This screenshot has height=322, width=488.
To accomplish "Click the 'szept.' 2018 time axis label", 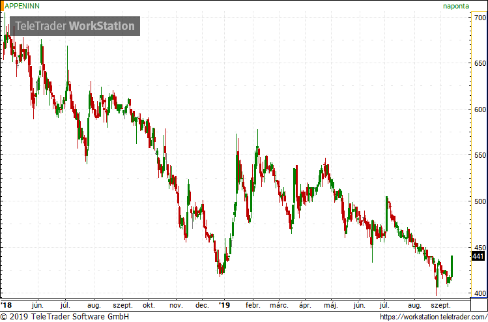I will [x=122, y=305].
